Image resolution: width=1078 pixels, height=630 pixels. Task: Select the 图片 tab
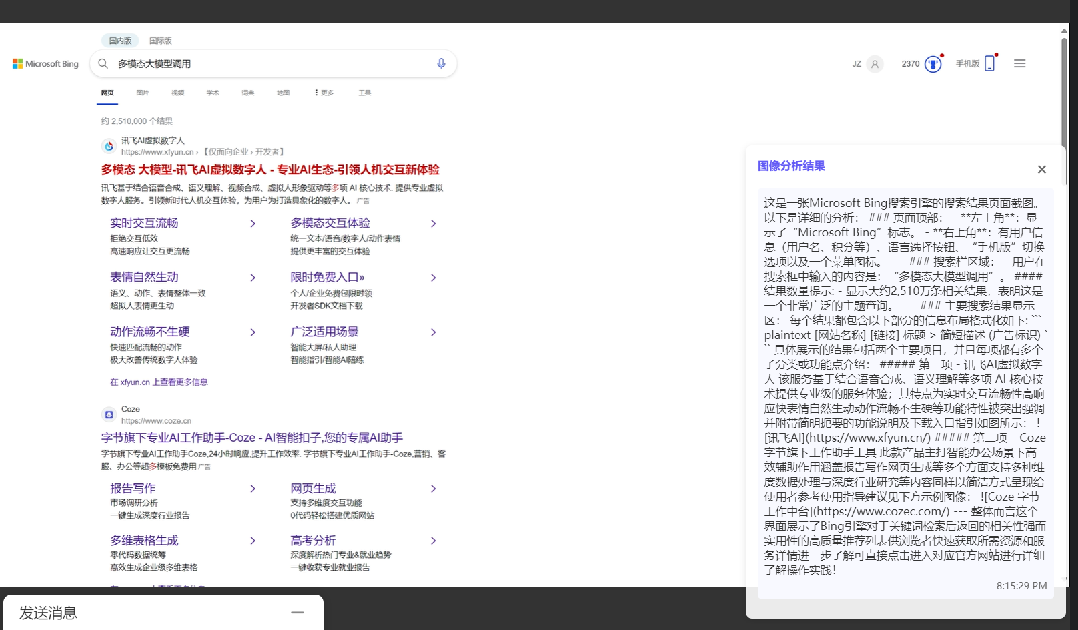[143, 93]
